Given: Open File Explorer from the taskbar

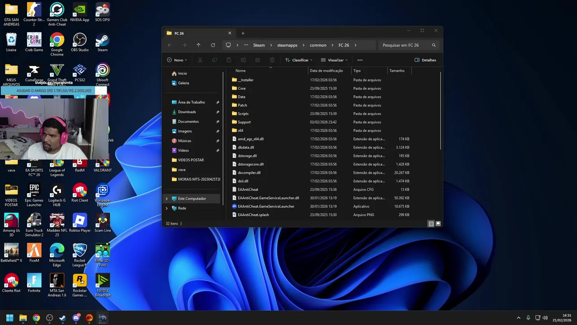Looking at the screenshot, I should point(23,318).
